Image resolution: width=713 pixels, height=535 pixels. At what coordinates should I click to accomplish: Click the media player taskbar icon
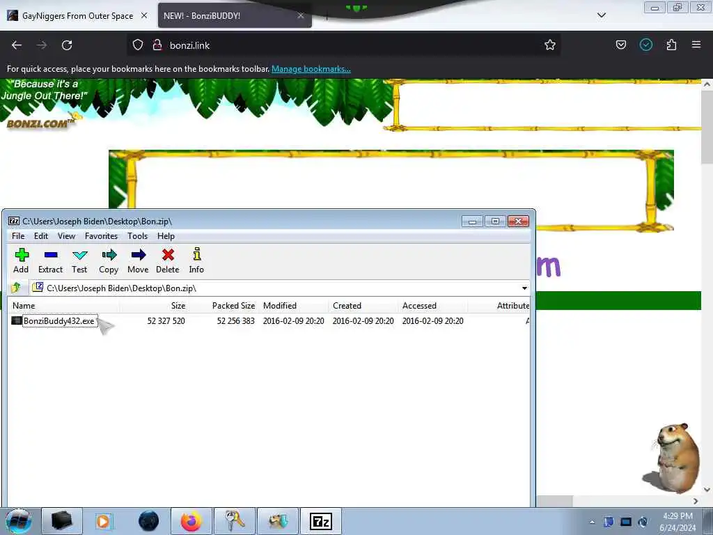(104, 521)
